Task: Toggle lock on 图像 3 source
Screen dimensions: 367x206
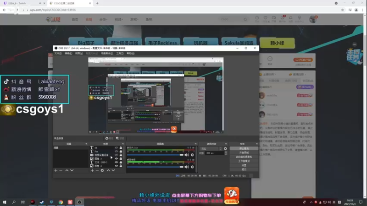Action: coord(121,158)
